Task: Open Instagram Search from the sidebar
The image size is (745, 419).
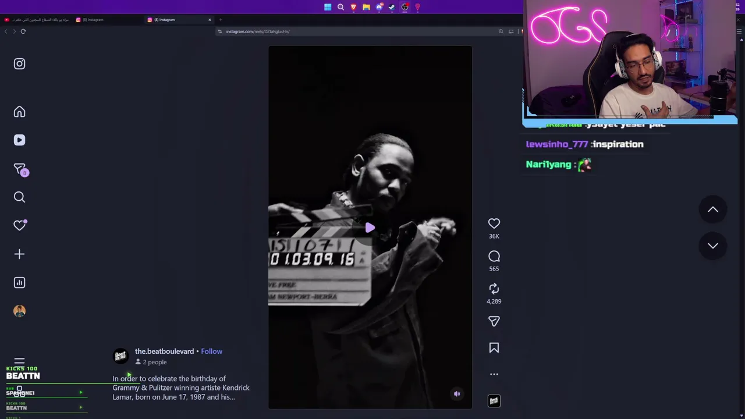Action: click(x=19, y=197)
